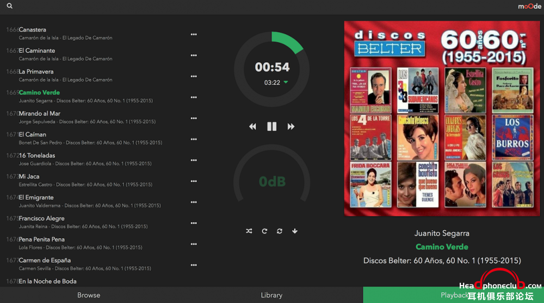Open options menu for Carmen de España

coord(194,265)
